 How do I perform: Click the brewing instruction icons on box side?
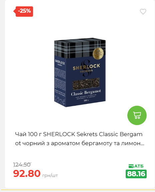point(60,100)
